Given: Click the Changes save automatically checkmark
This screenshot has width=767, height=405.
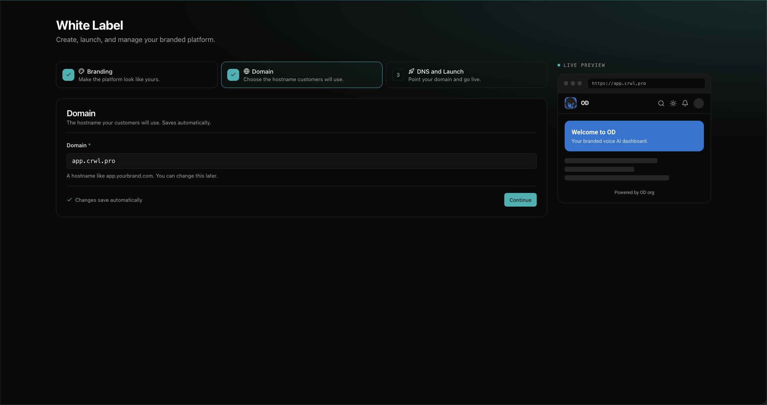Looking at the screenshot, I should [x=69, y=200].
